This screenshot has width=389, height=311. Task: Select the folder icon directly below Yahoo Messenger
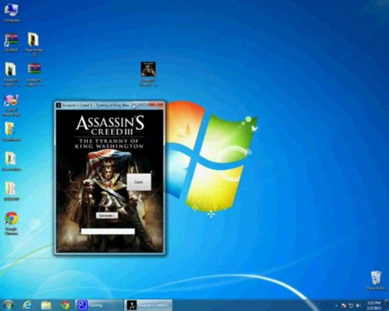[x=11, y=131]
